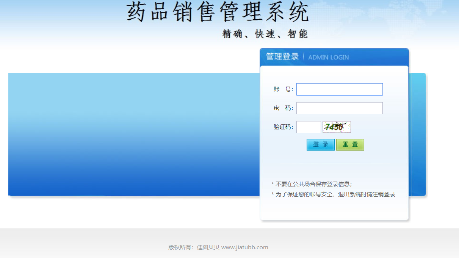Open the www.jiatubb.com link
Screen dimensions: 459x258
[x=245, y=247]
